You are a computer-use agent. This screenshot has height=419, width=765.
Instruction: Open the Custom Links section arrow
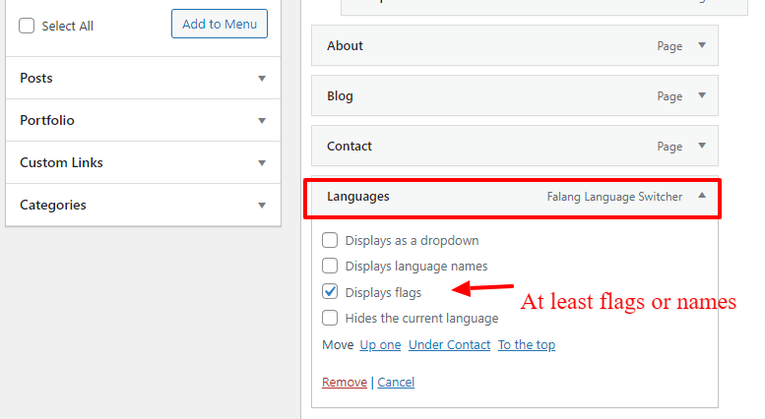coord(262,163)
